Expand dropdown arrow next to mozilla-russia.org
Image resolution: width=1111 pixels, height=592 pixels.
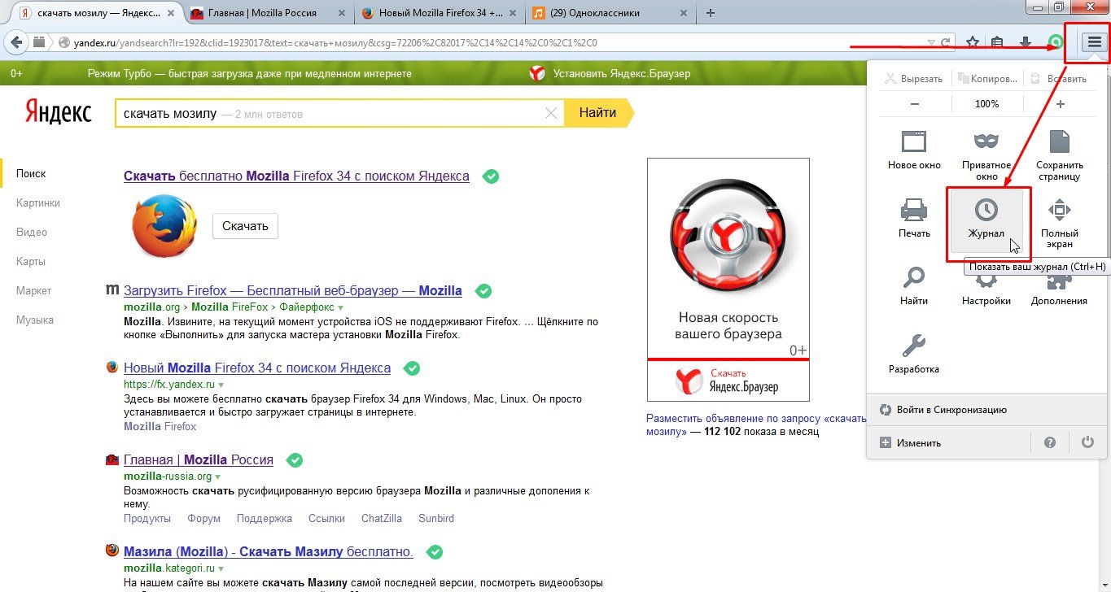[218, 477]
